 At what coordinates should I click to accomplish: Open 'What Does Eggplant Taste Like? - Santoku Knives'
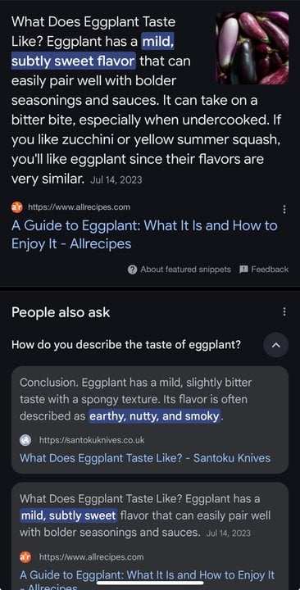point(145,458)
